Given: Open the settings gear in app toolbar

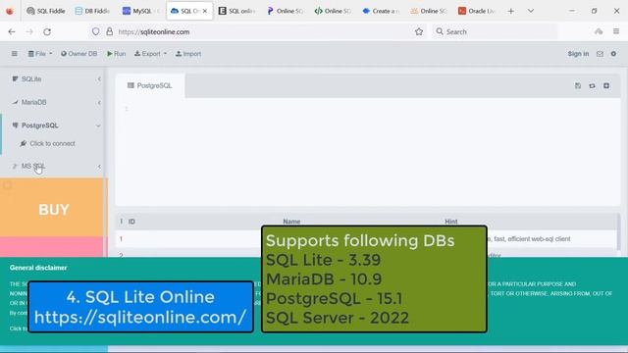Looking at the screenshot, I should 613,54.
